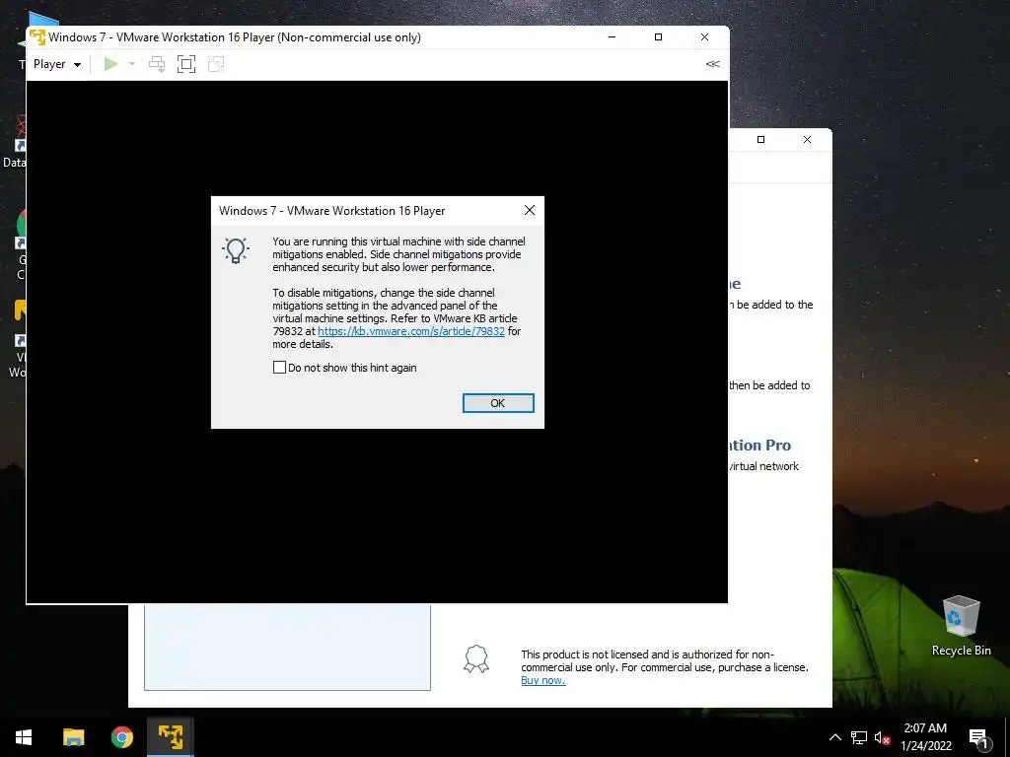Close the background VMware Player window
Image resolution: width=1010 pixels, height=757 pixels.
(x=807, y=139)
